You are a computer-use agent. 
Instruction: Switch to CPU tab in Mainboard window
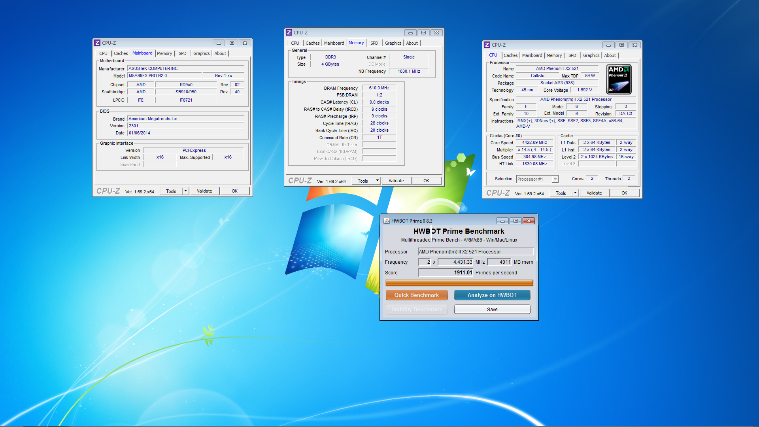(103, 53)
